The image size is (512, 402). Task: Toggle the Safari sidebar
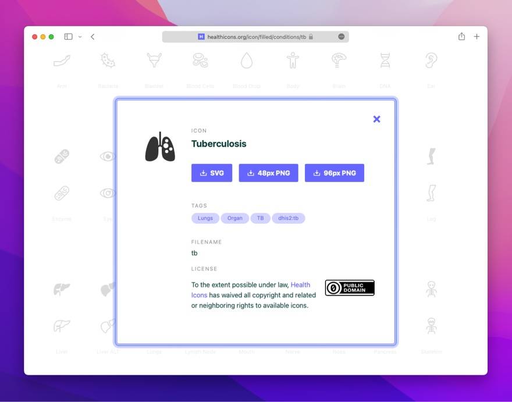point(68,37)
